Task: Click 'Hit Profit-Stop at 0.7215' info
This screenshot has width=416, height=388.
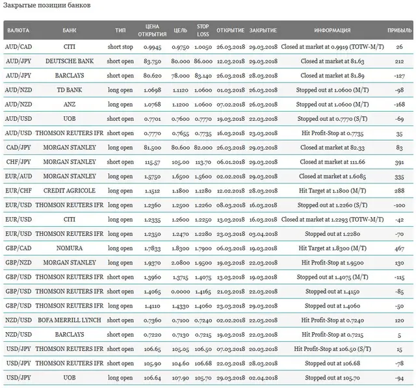Action: point(332,335)
